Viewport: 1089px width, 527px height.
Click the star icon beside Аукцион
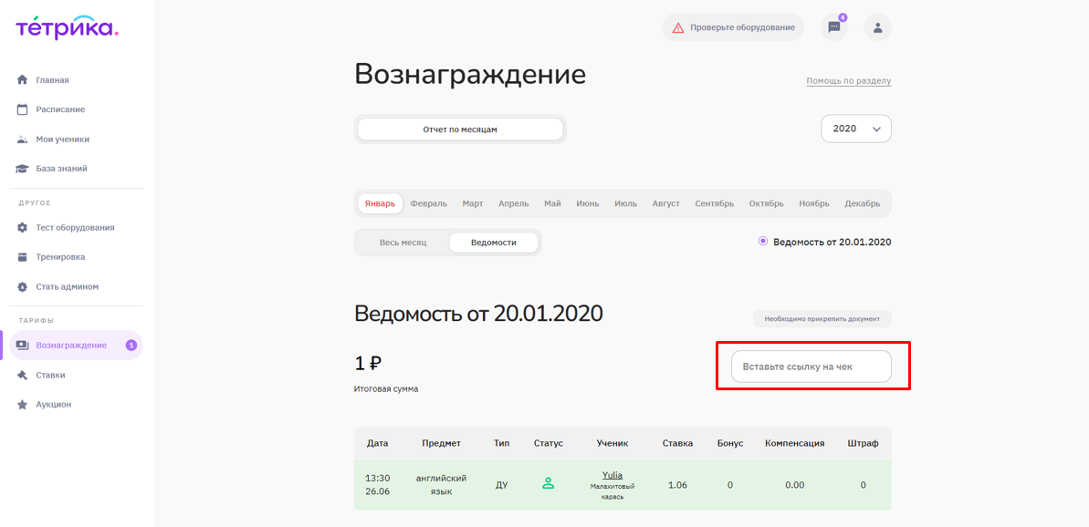[22, 404]
